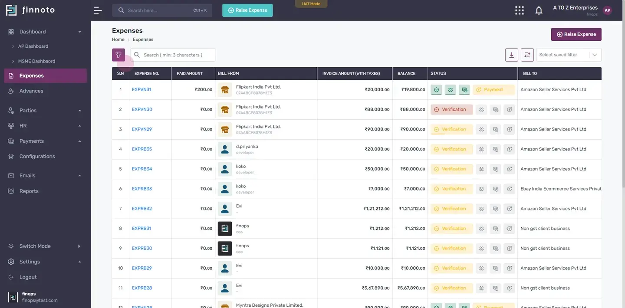Click approval icon in EXPVN29 row

pyautogui.click(x=481, y=129)
